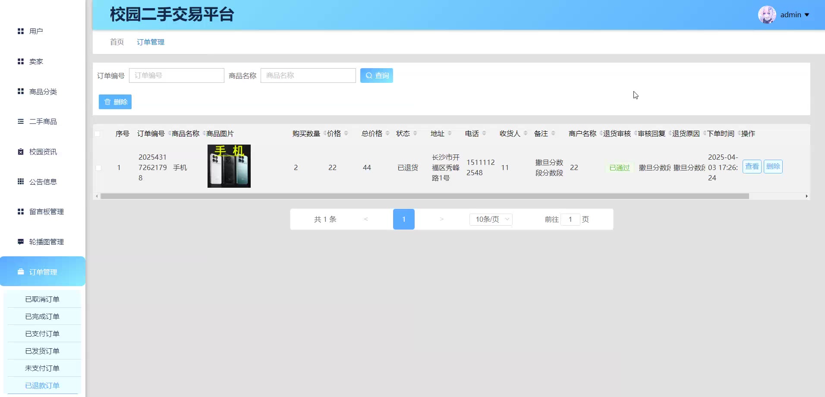This screenshot has width=825, height=397.
Task: Go to 首页 in the breadcrumb
Action: coord(117,42)
